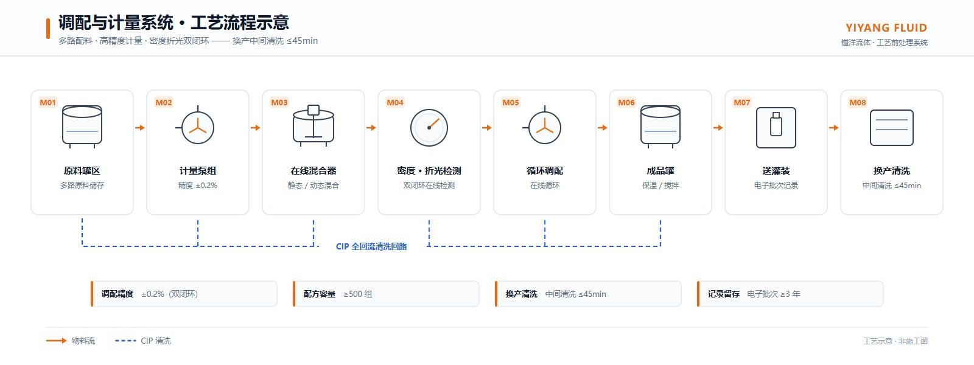Click the 记录留存 ≥3 年 spec box

pos(790,294)
